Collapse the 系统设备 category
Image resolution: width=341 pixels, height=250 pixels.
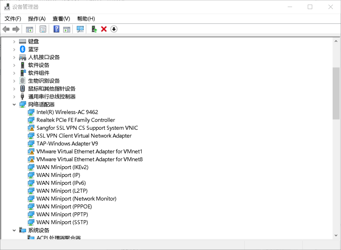[14, 230]
